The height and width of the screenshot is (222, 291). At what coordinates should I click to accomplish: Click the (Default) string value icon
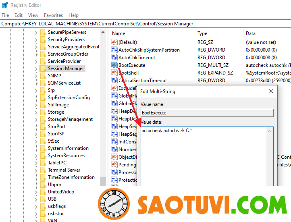(114, 42)
